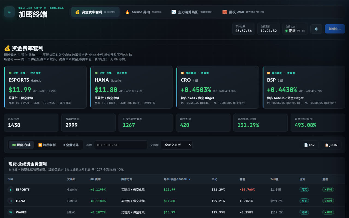Open the BSP cross-exchange card
349x218 pixels.
(304, 87)
